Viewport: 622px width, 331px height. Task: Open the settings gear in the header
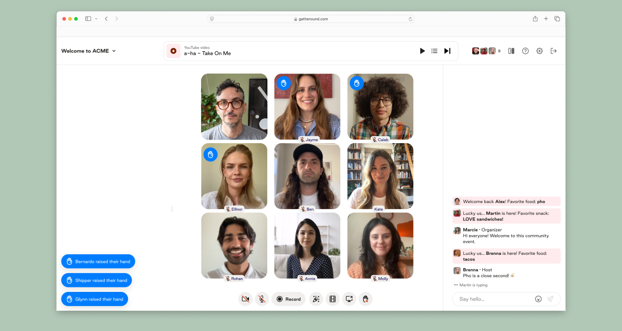pos(540,51)
